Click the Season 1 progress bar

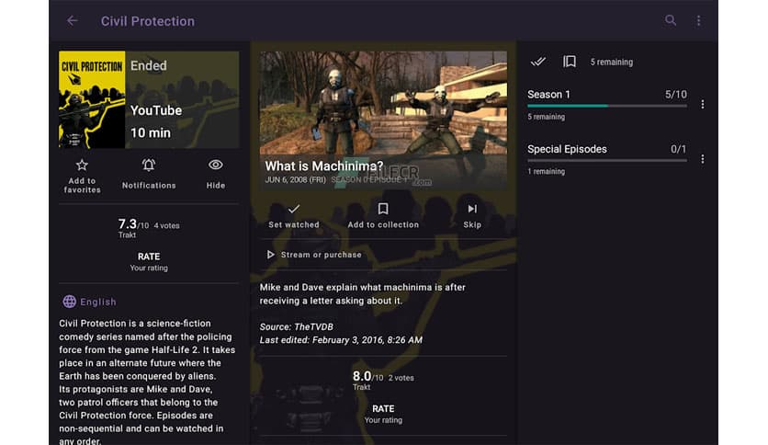tap(606, 107)
